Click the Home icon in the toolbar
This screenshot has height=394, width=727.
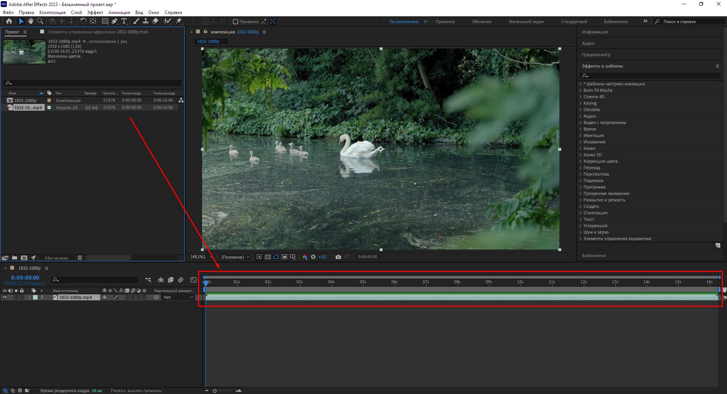tap(9, 21)
